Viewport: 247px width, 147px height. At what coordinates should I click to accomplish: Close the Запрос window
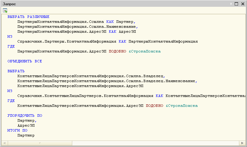pyautogui.click(x=243, y=4)
